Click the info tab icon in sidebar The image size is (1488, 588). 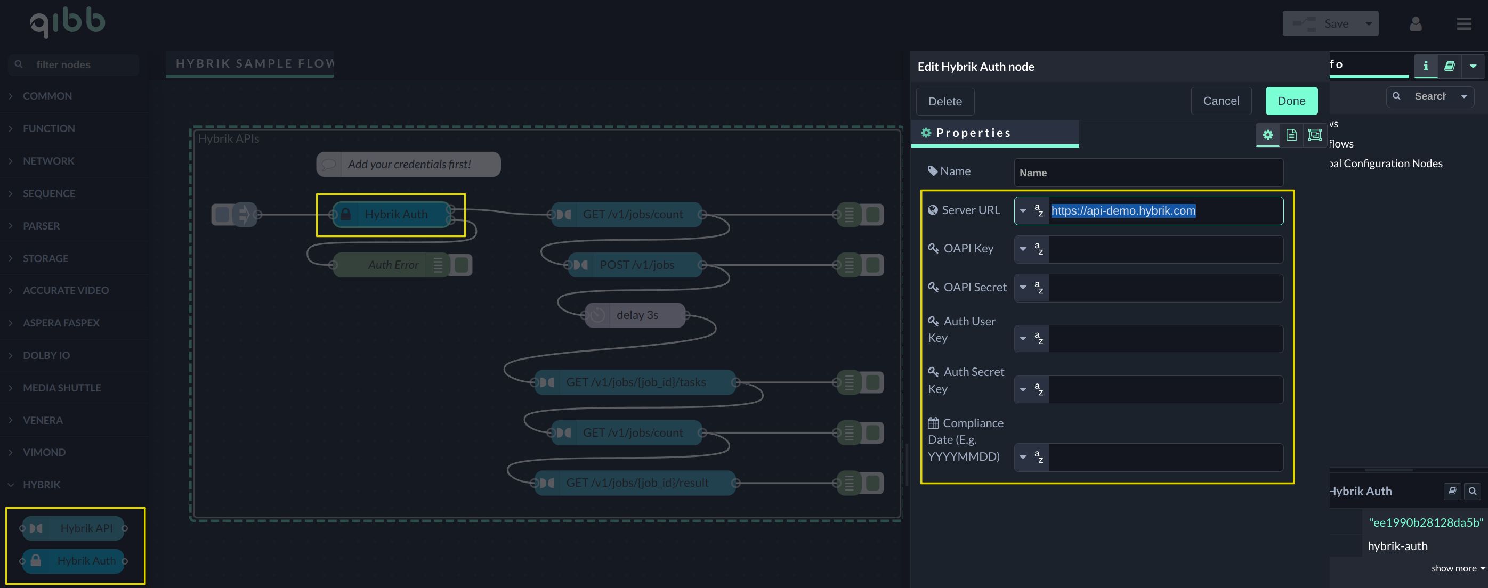[x=1425, y=66]
